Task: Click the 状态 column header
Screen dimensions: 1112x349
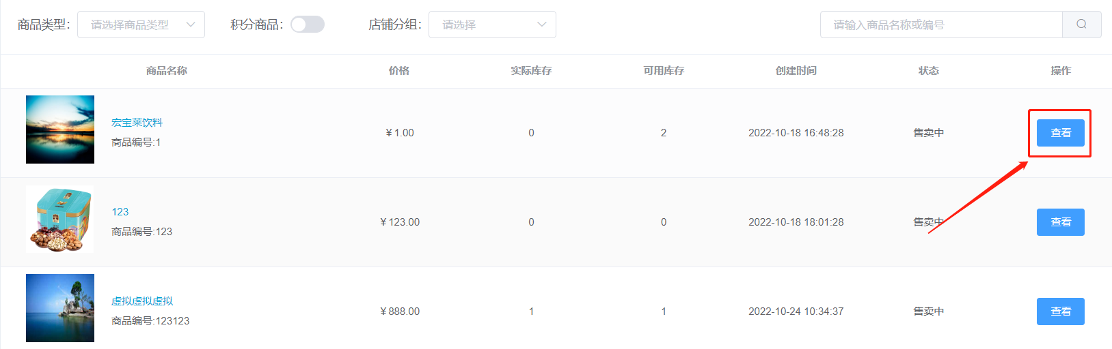Action: click(929, 71)
